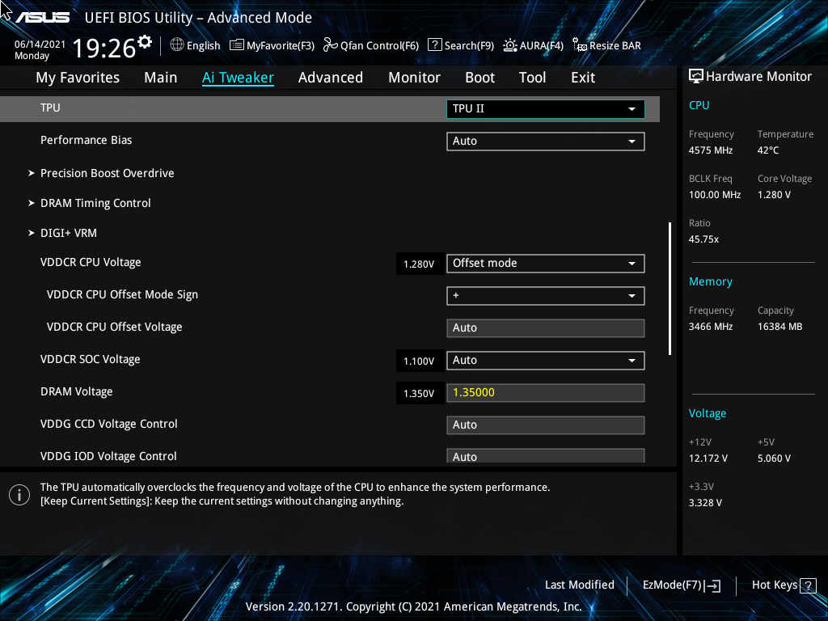
Task: Click the Voltage section heading
Action: click(x=708, y=413)
